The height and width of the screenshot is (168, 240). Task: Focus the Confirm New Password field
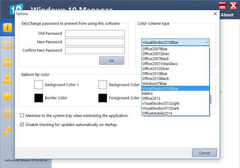click(x=95, y=50)
